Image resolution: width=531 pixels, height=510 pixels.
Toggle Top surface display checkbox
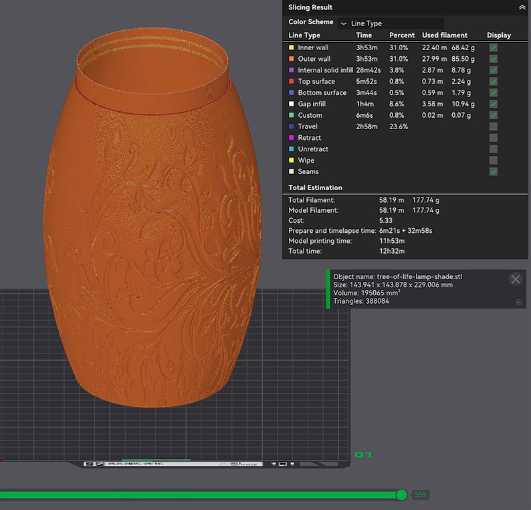pyautogui.click(x=494, y=82)
